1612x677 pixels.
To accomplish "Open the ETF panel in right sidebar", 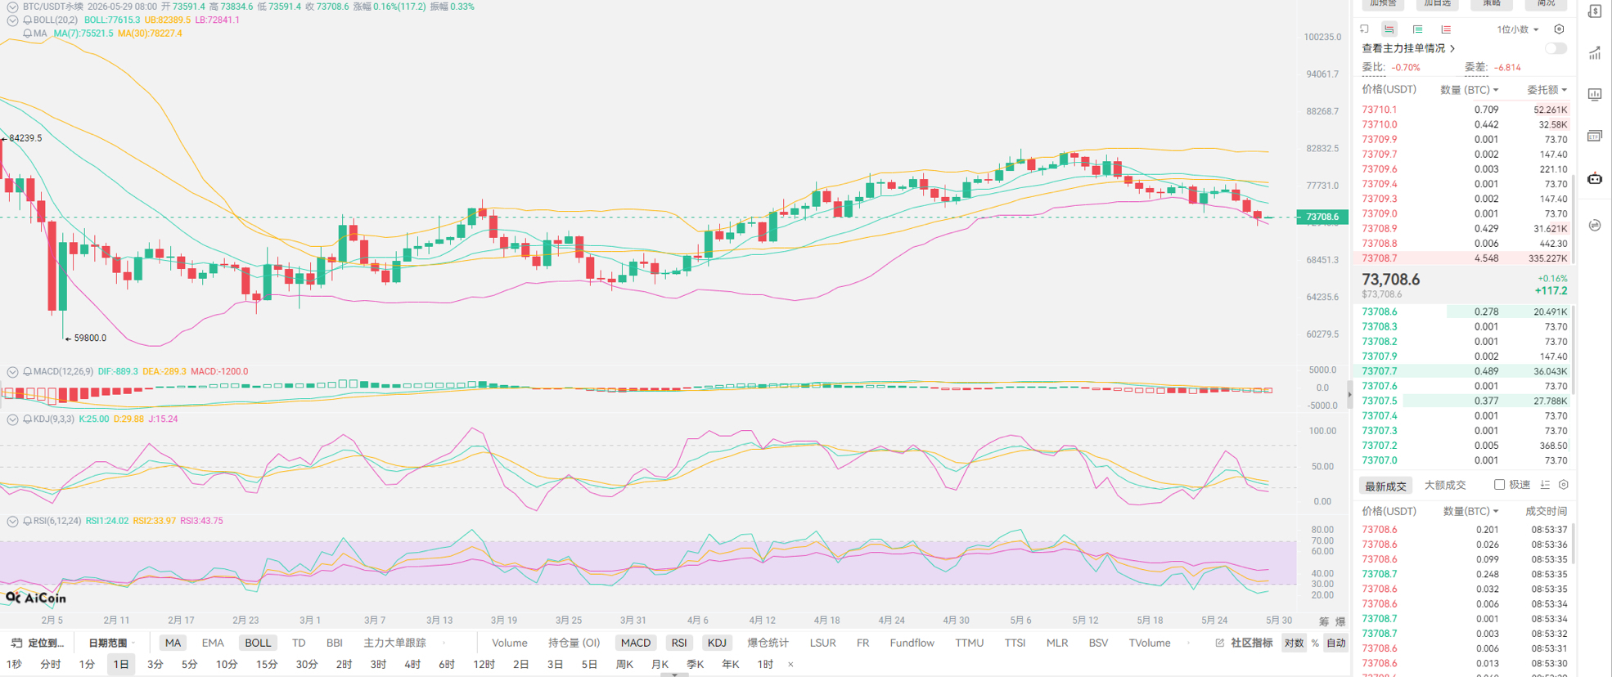I will 1595,136.
